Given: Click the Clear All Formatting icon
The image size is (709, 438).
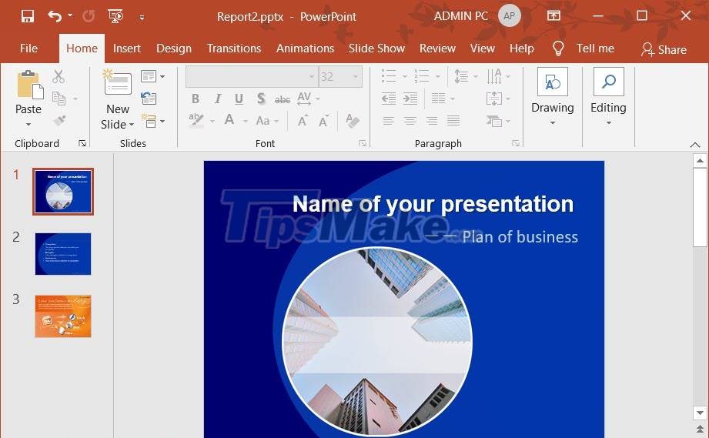Looking at the screenshot, I should click(x=353, y=121).
